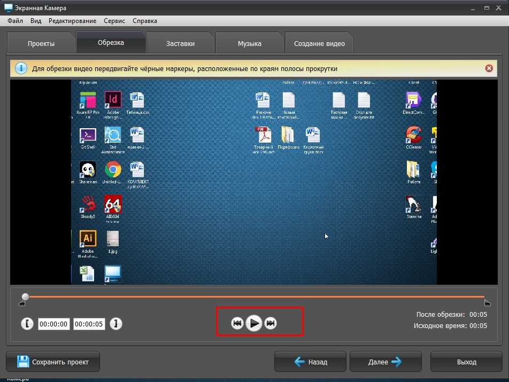Skip to the end with the fast-forward button
The image size is (509, 382).
(x=271, y=323)
